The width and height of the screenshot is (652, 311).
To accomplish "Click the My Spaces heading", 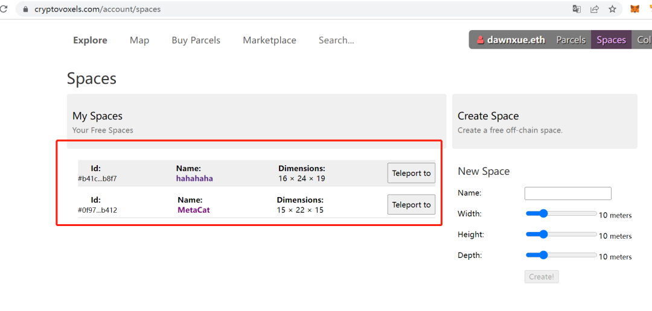I will 97,116.
